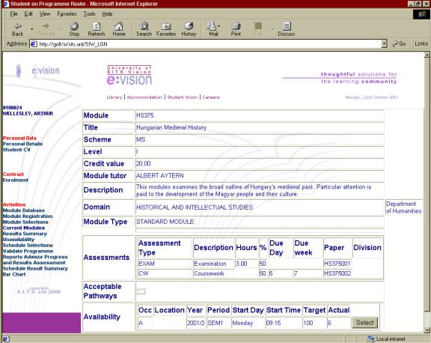Open the Favorites toolbar icon
The width and height of the screenshot is (431, 343).
click(166, 29)
